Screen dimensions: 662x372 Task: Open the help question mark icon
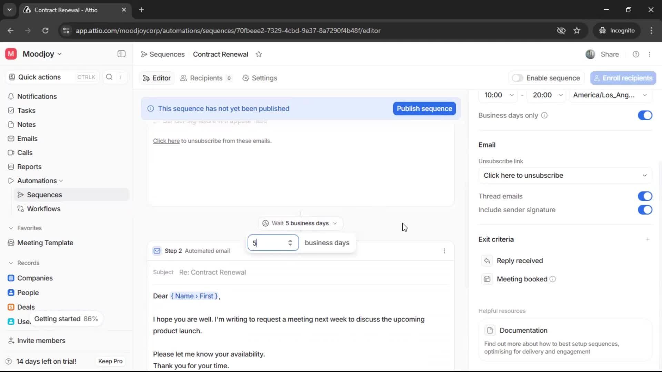636,54
